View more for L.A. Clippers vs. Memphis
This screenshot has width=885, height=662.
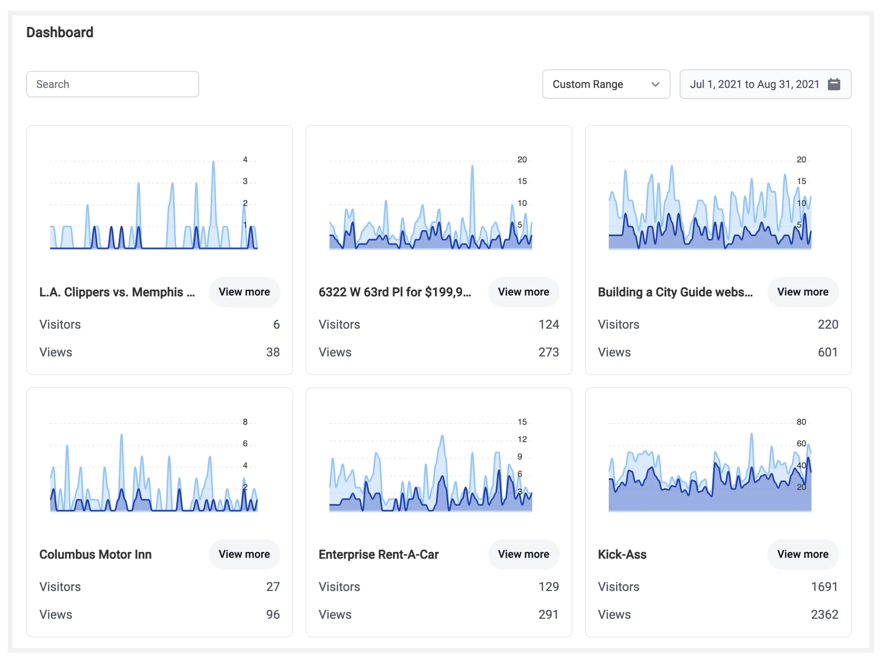(x=244, y=292)
